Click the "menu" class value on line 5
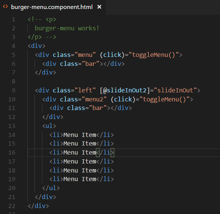The height and width of the screenshot is (214, 220). (85, 55)
